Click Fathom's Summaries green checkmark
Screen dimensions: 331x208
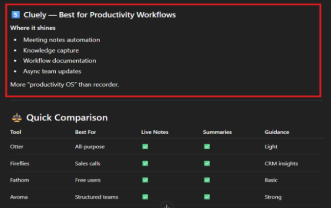[207, 180]
